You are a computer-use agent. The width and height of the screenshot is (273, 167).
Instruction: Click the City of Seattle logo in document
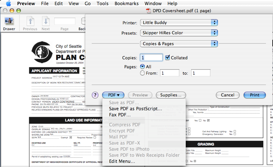[42, 52]
